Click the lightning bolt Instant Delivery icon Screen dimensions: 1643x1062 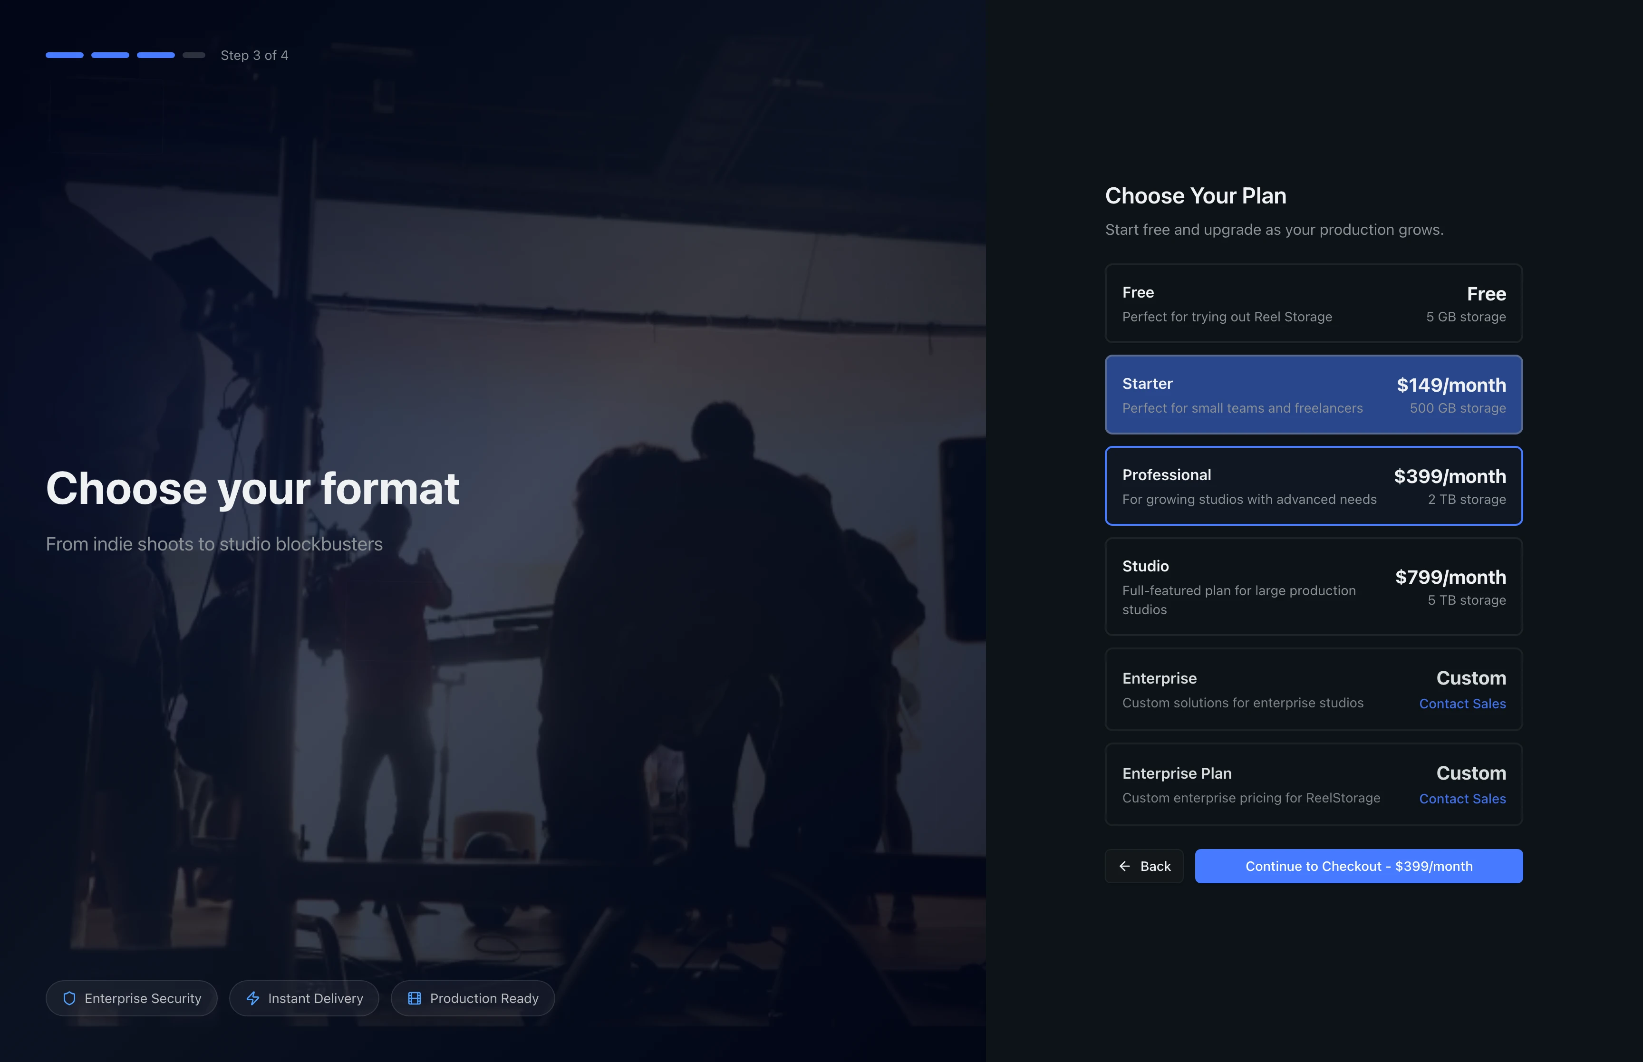click(253, 998)
